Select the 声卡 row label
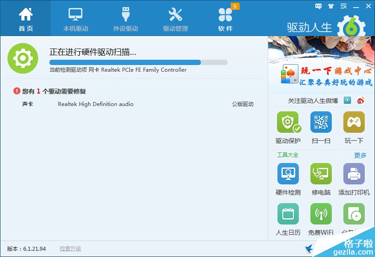375x257 pixels. click(28, 104)
